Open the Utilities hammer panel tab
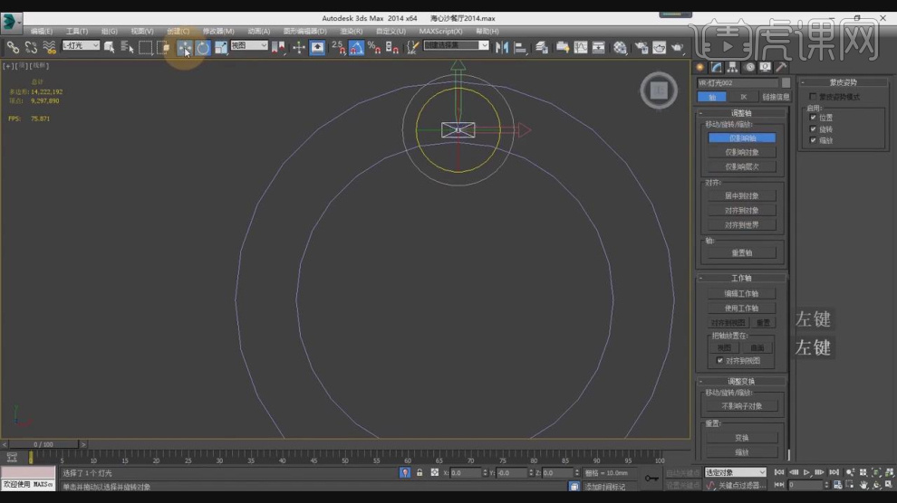Image resolution: width=897 pixels, height=503 pixels. [x=781, y=67]
